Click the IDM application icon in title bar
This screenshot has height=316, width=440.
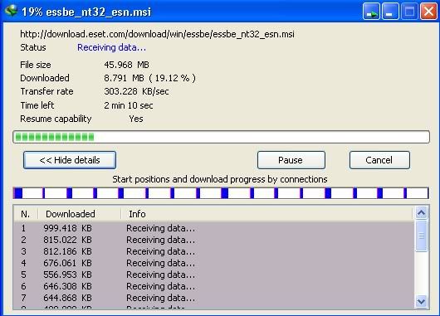[12, 11]
